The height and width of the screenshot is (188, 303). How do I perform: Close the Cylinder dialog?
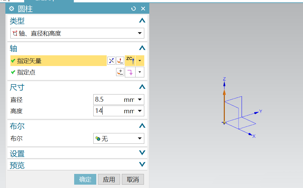point(143,9)
